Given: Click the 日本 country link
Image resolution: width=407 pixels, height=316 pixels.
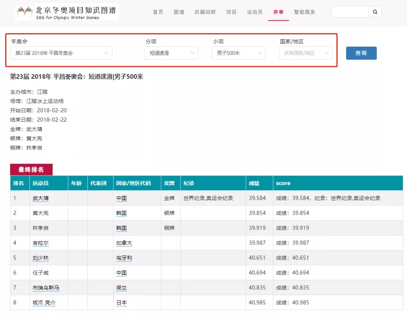Looking at the screenshot, I should click(x=121, y=303).
